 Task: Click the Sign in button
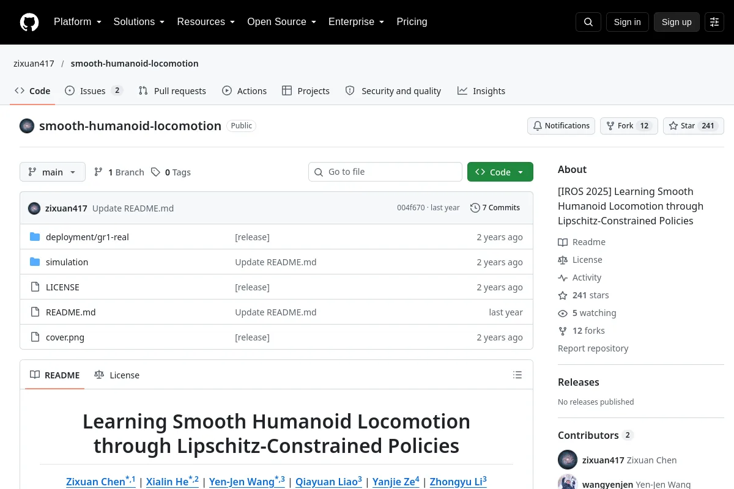tap(627, 22)
